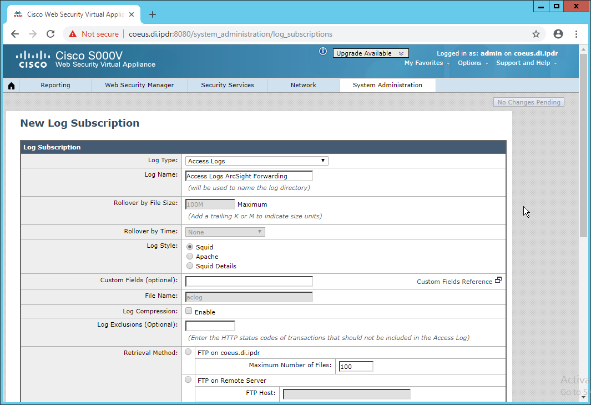Click the home icon tab
Screen dimensions: 591x405
pyautogui.click(x=11, y=86)
